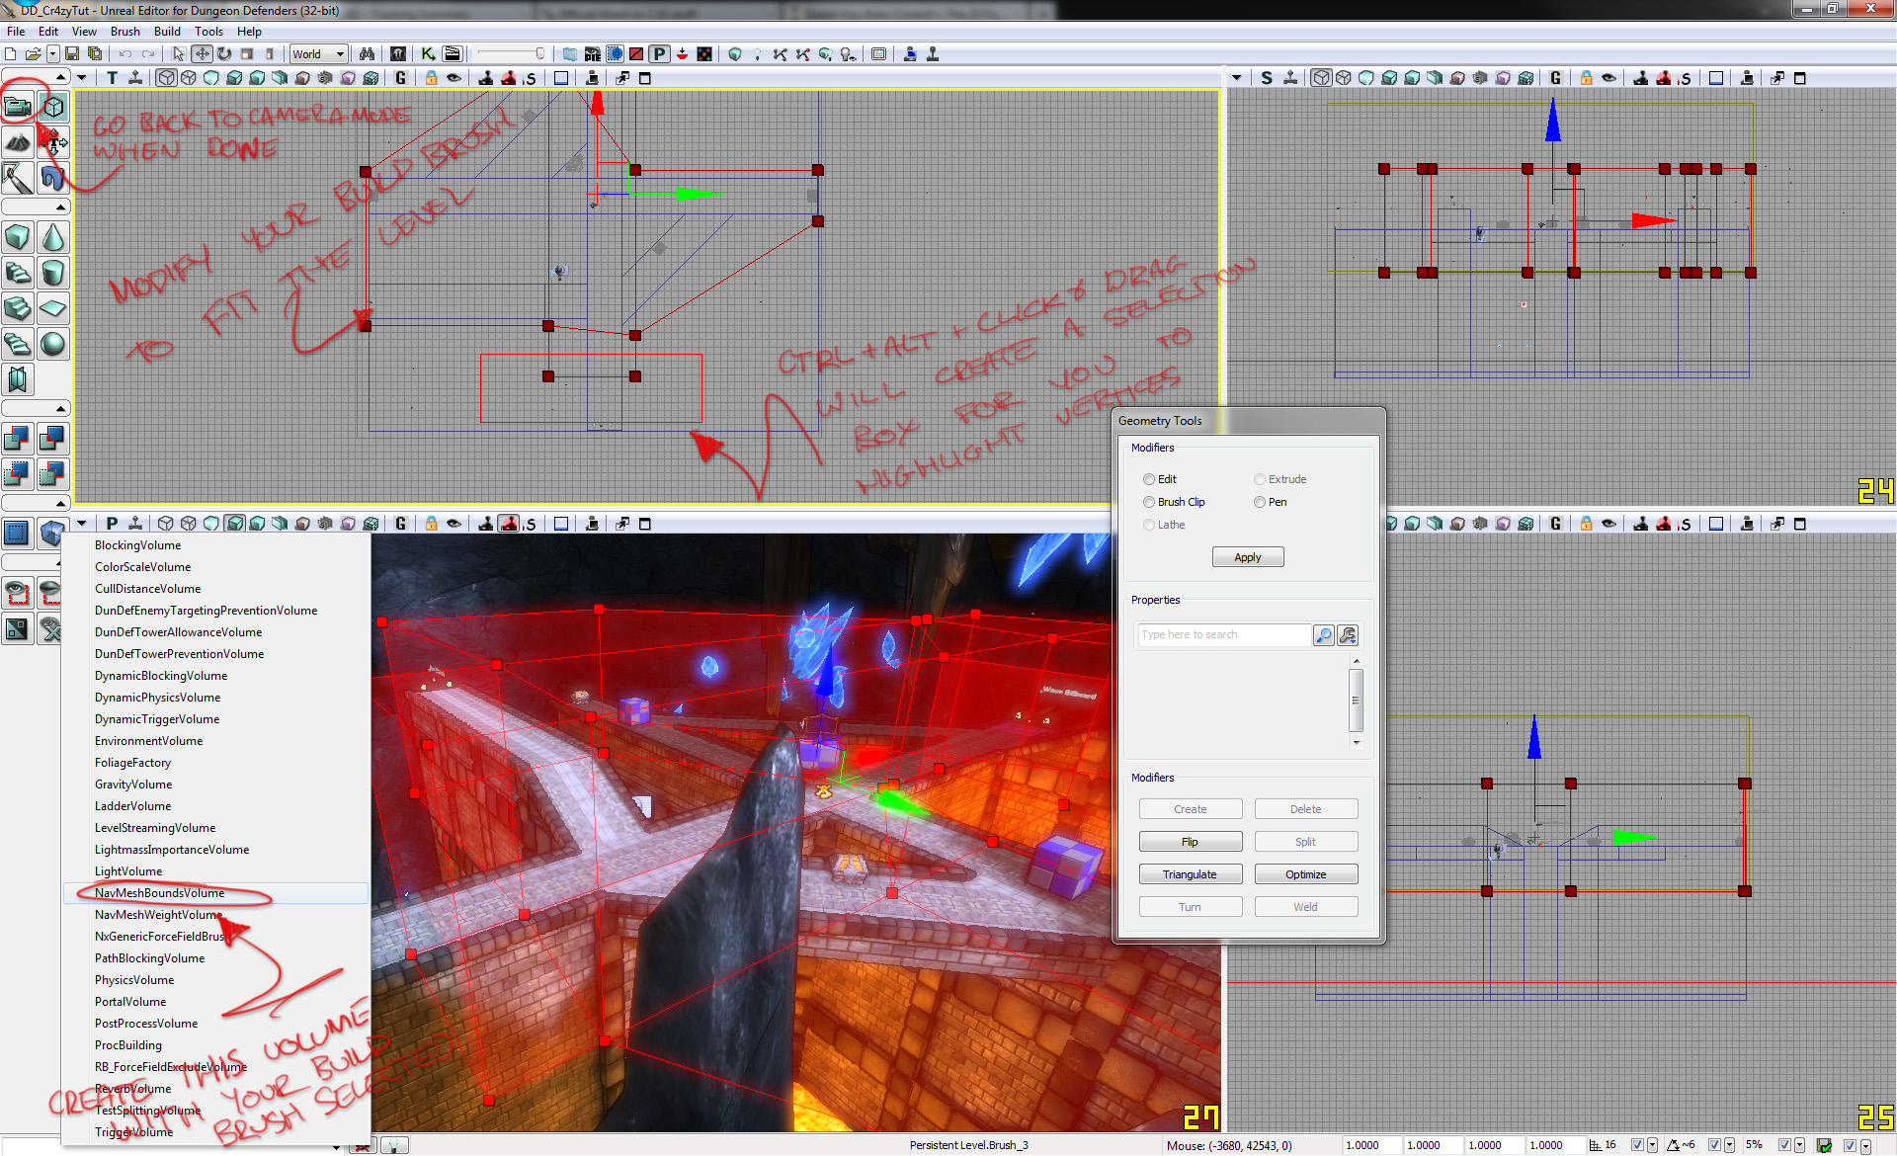The image size is (1897, 1156).
Task: Choose the Volumetric brush icon
Action: pos(18,379)
